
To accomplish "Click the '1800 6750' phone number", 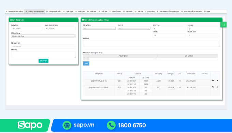I will pyautogui.click(x=132, y=125).
